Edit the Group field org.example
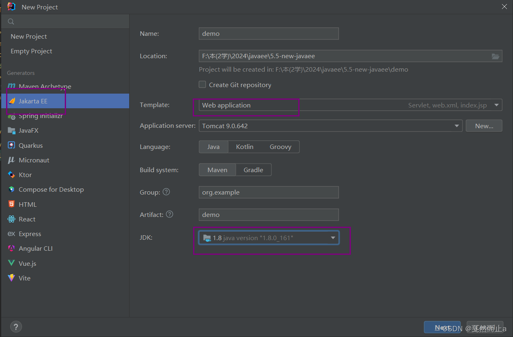Viewport: 513px width, 337px height. pyautogui.click(x=269, y=192)
